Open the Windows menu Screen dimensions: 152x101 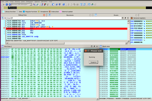pos(44,2)
